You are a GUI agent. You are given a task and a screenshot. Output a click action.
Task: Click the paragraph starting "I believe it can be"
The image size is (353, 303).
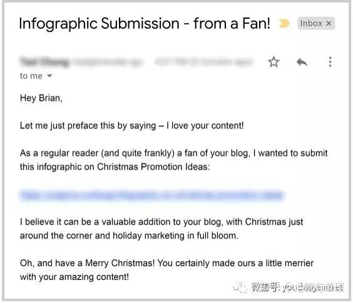[x=161, y=229]
